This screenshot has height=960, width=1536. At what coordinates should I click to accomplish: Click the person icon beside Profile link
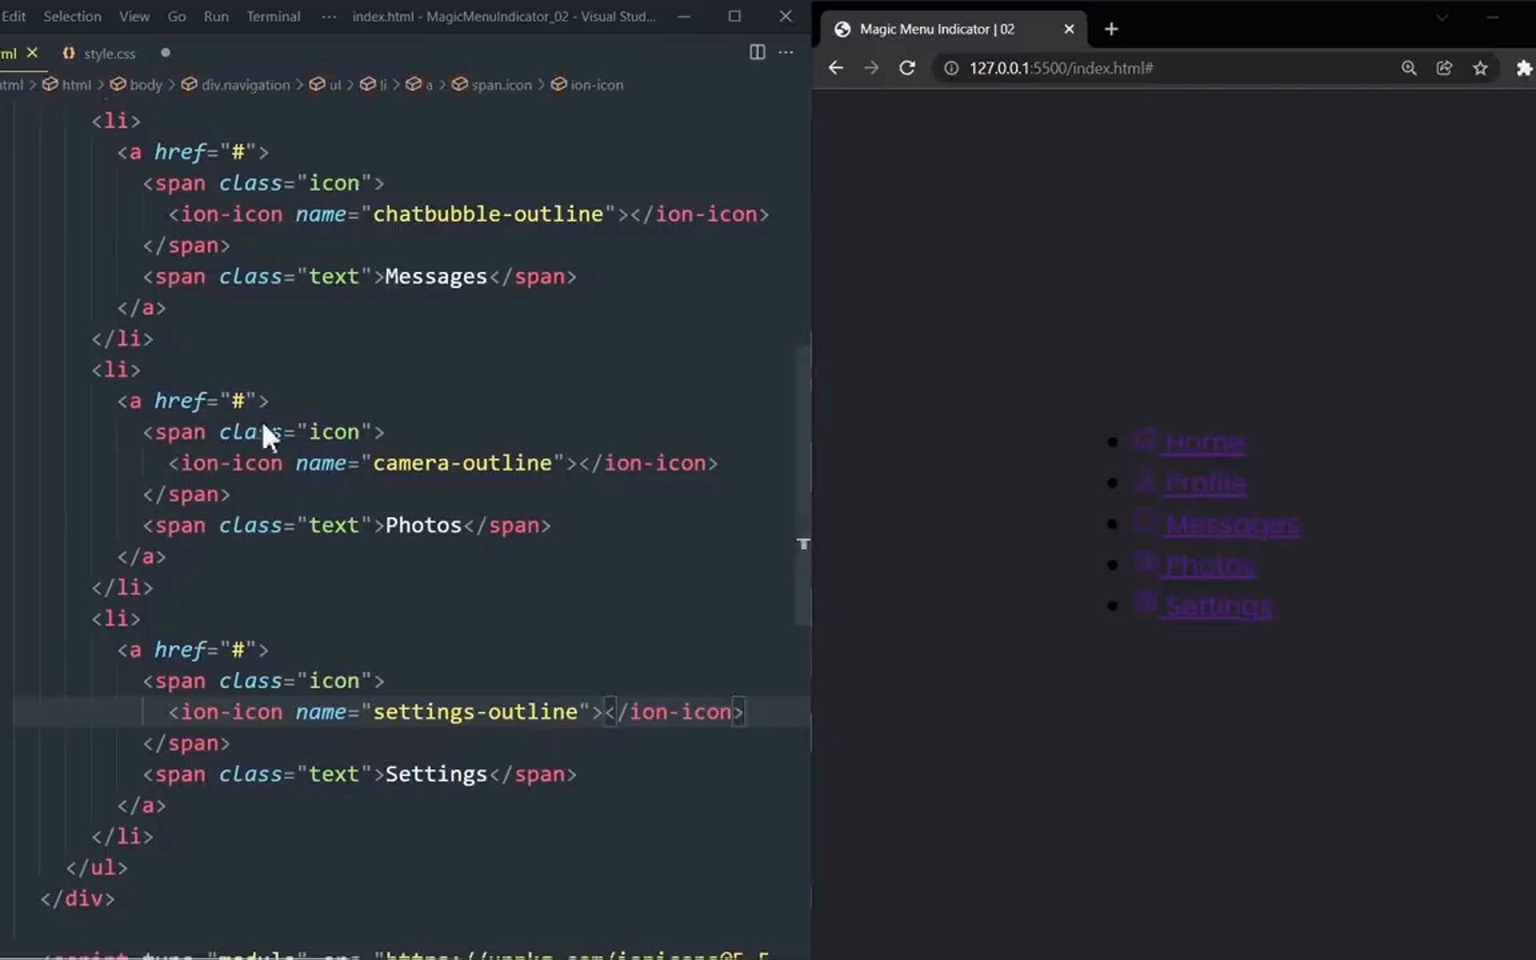pos(1146,480)
